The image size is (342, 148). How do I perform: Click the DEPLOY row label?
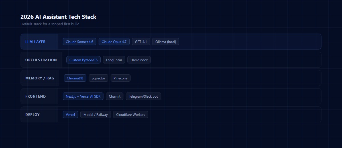point(32,115)
